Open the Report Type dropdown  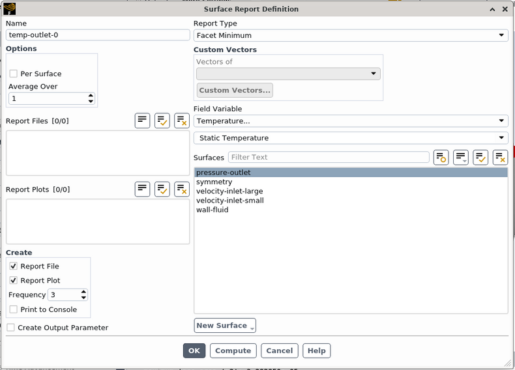(x=351, y=36)
